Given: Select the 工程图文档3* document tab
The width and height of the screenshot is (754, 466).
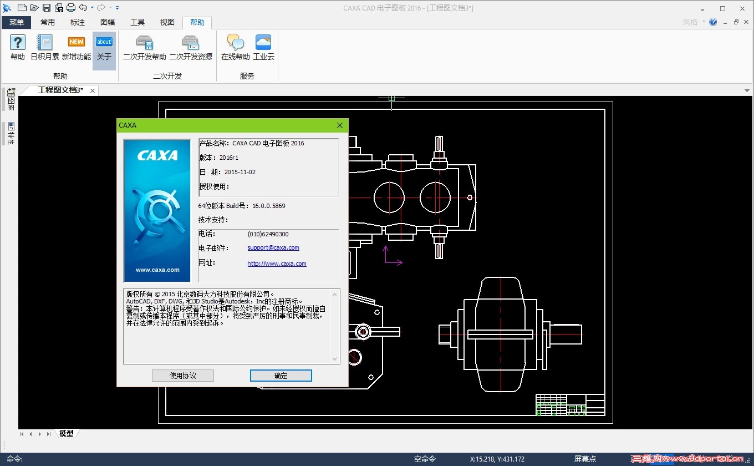Looking at the screenshot, I should (x=60, y=90).
